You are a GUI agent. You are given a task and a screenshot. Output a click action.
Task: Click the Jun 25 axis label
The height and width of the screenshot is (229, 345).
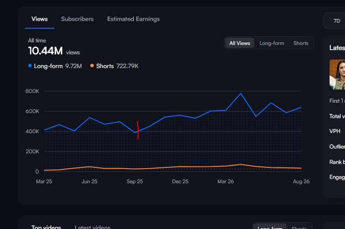point(89,181)
